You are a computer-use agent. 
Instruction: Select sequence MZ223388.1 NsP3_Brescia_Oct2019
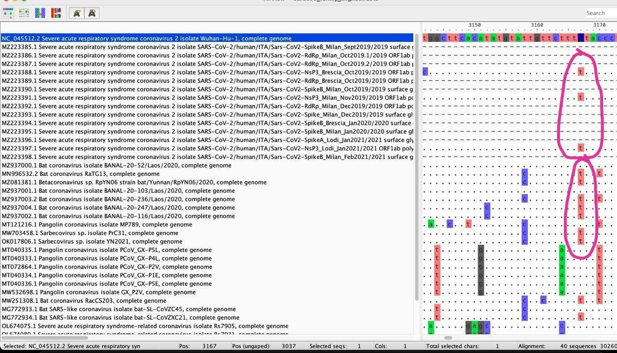pos(207,72)
